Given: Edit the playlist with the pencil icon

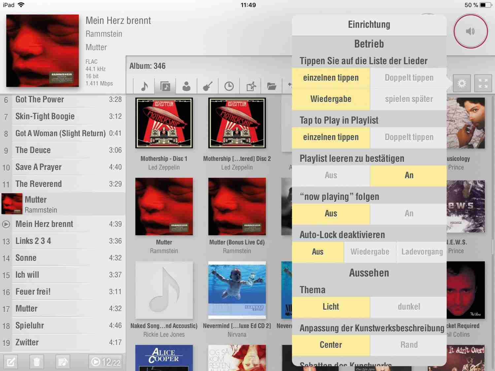Looking at the screenshot, I should point(11,362).
